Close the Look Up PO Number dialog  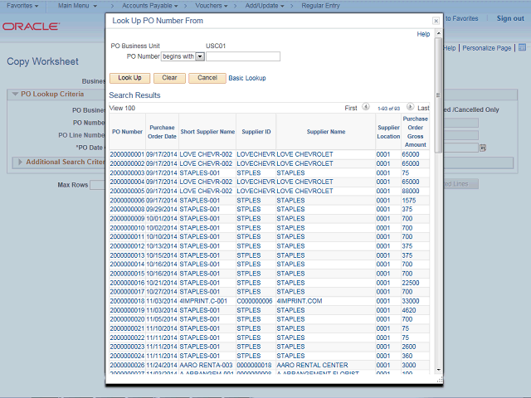pos(436,20)
